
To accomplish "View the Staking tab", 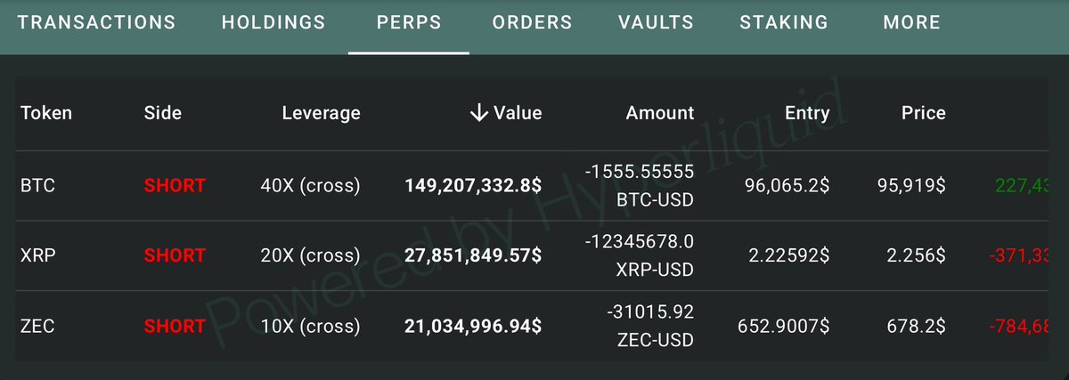I will [x=784, y=22].
